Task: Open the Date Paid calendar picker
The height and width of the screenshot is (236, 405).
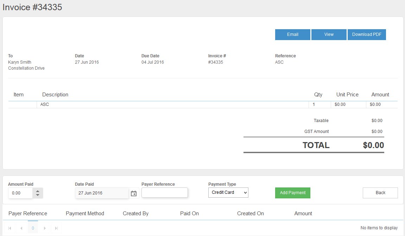Action: [x=134, y=192]
